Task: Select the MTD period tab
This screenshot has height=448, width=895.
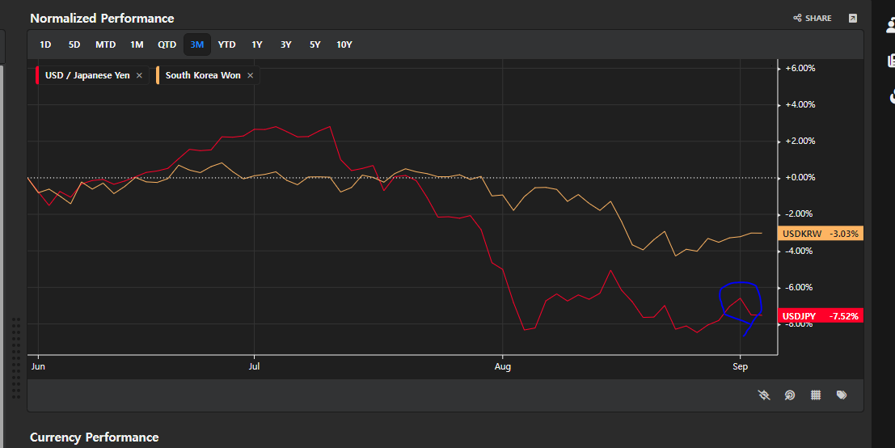Action: point(105,44)
